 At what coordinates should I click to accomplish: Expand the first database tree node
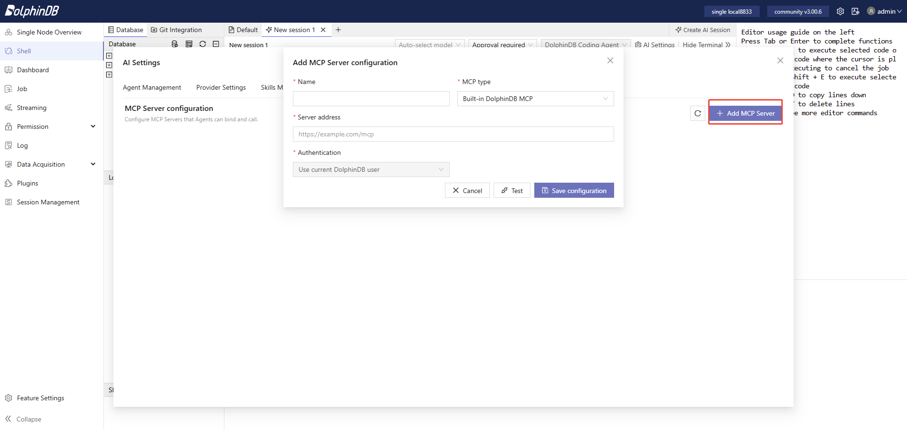pyautogui.click(x=109, y=56)
